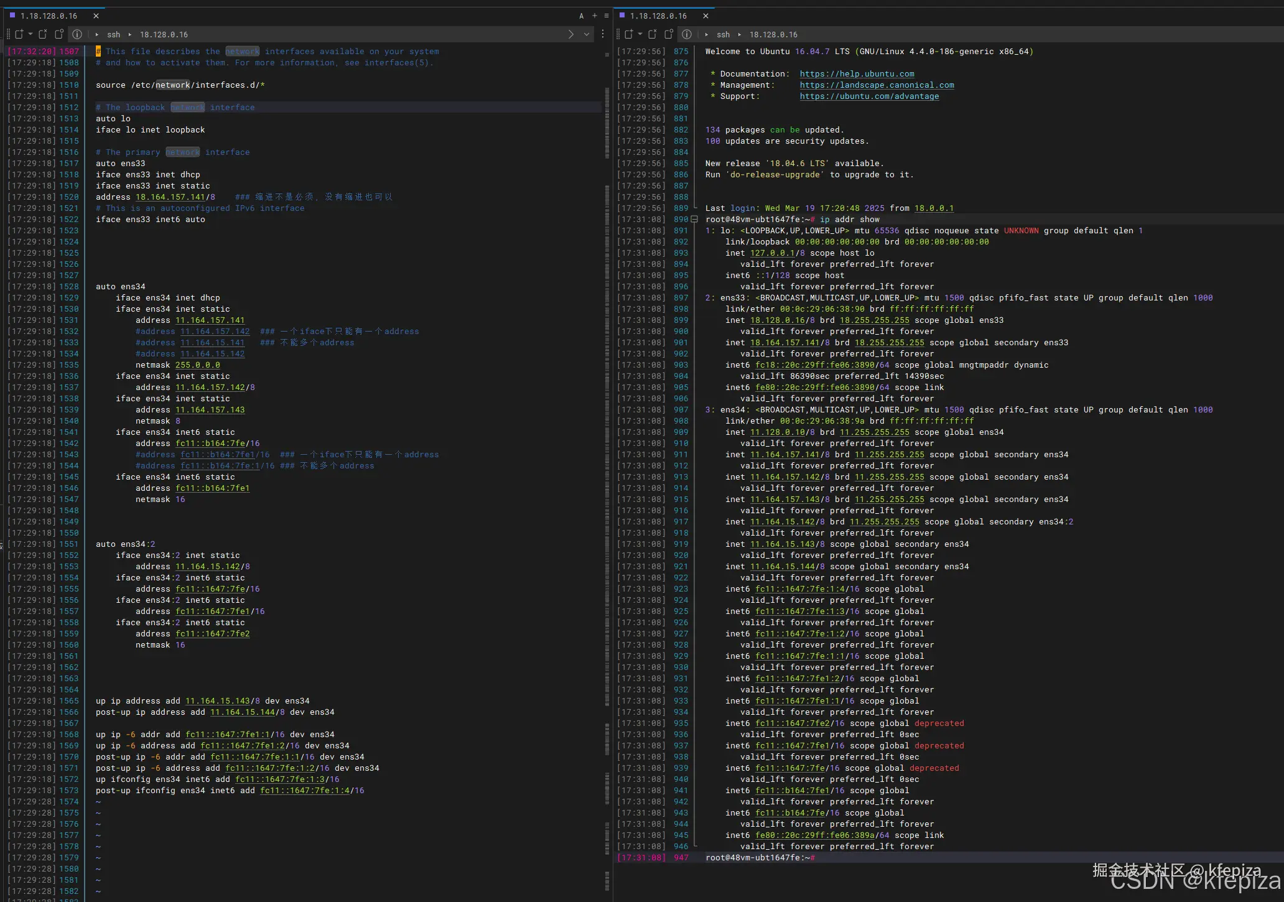Open https://help.ubuntu.com link
The image size is (1284, 902).
857,74
